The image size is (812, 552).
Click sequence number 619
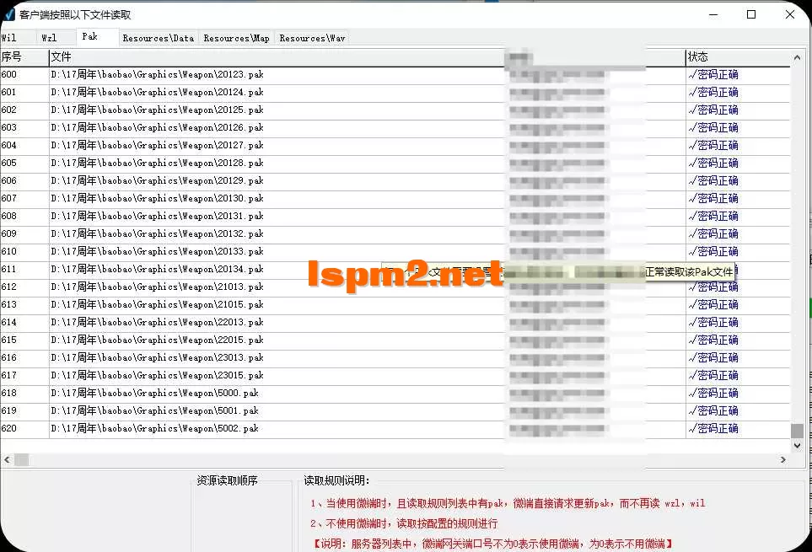[x=8, y=410]
